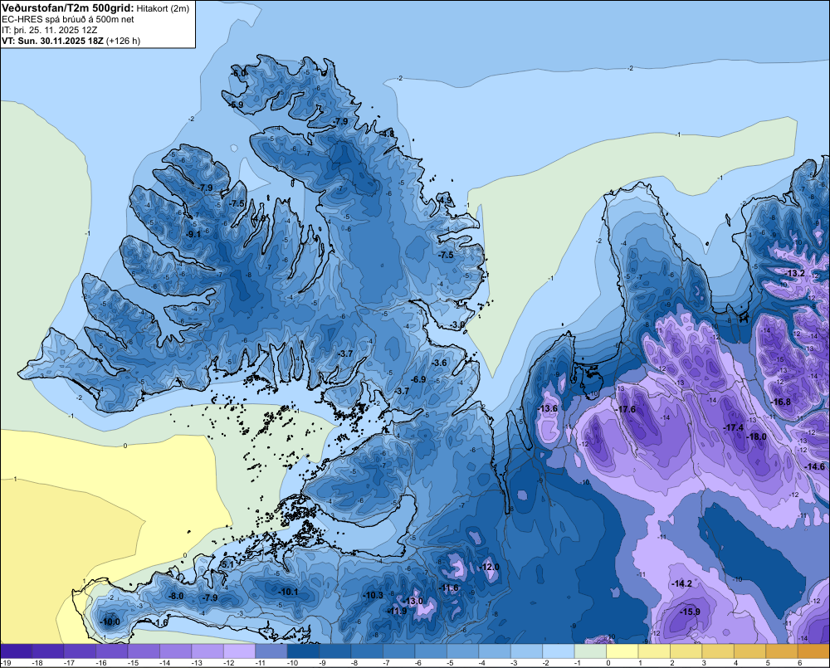Click the 'Veðurstofan/T2m 500grid:' title text
The width and height of the screenshot is (830, 668).
tap(68, 8)
